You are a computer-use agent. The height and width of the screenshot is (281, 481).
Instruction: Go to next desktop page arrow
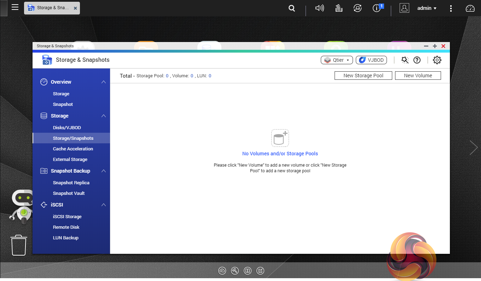click(474, 148)
